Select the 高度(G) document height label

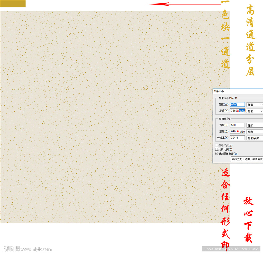[224, 131]
